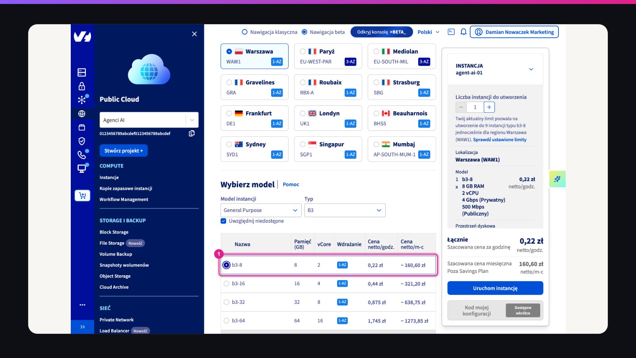Click the padlock icon in sidebar

(x=82, y=86)
